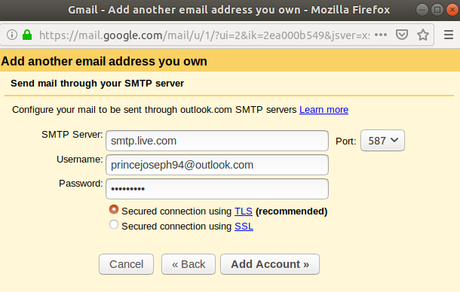Select secured connection using SSL radio
This screenshot has height=292, width=460.
[x=114, y=224]
